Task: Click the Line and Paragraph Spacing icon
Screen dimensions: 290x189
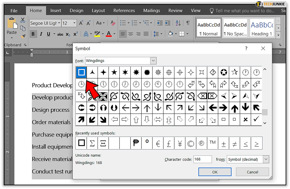Action: coord(156,34)
